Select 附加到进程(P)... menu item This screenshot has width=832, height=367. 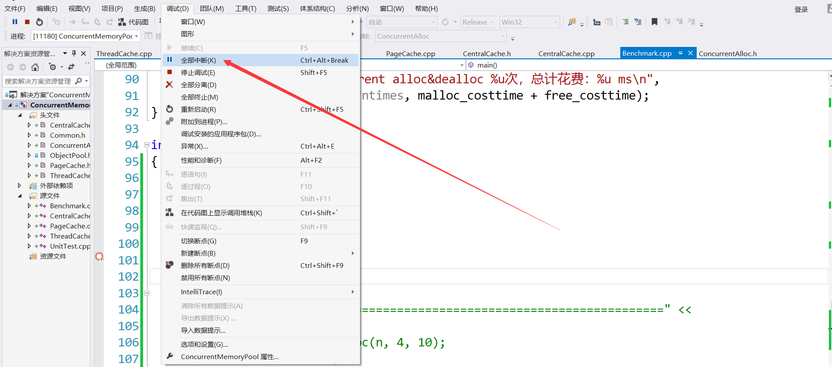[x=261, y=121]
